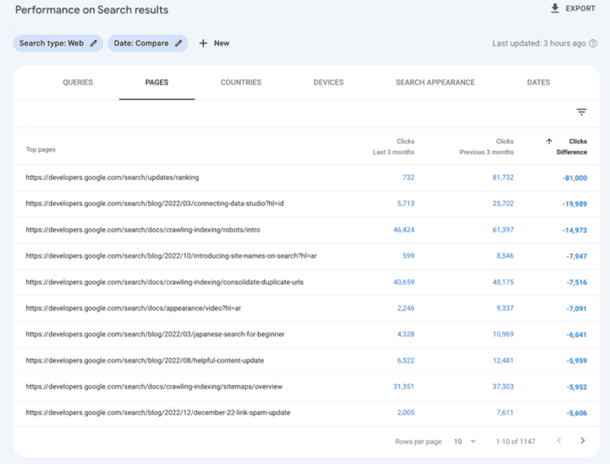The width and height of the screenshot is (610, 464).
Task: Click the 2,246 clicks value
Action: click(406, 308)
